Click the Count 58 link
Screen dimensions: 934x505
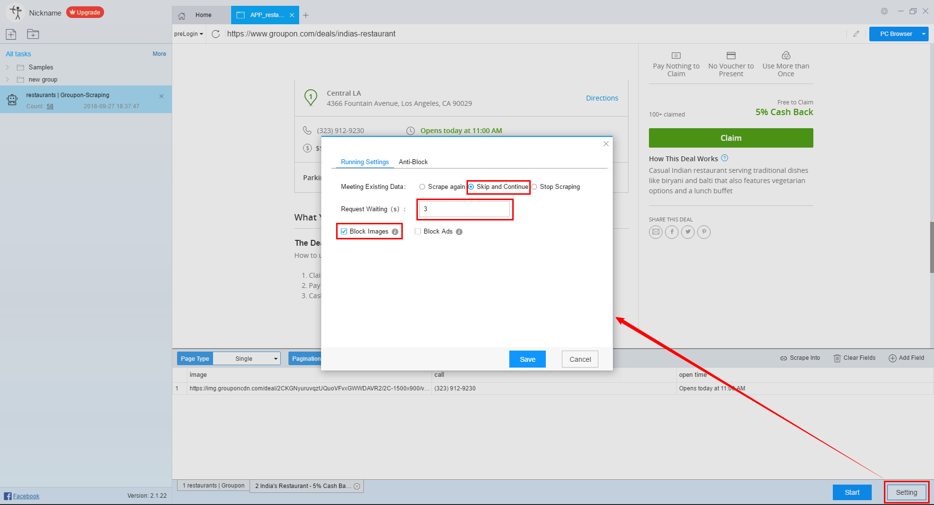click(50, 106)
